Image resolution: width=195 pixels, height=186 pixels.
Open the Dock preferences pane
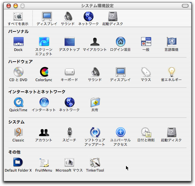tap(18, 42)
